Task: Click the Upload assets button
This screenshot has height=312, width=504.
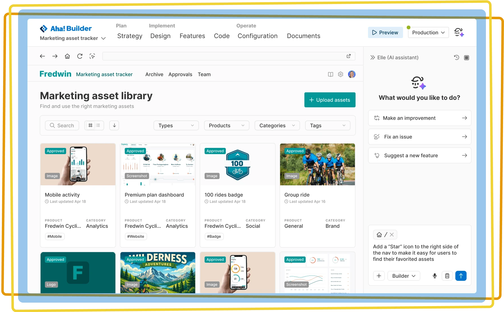Action: tap(330, 100)
